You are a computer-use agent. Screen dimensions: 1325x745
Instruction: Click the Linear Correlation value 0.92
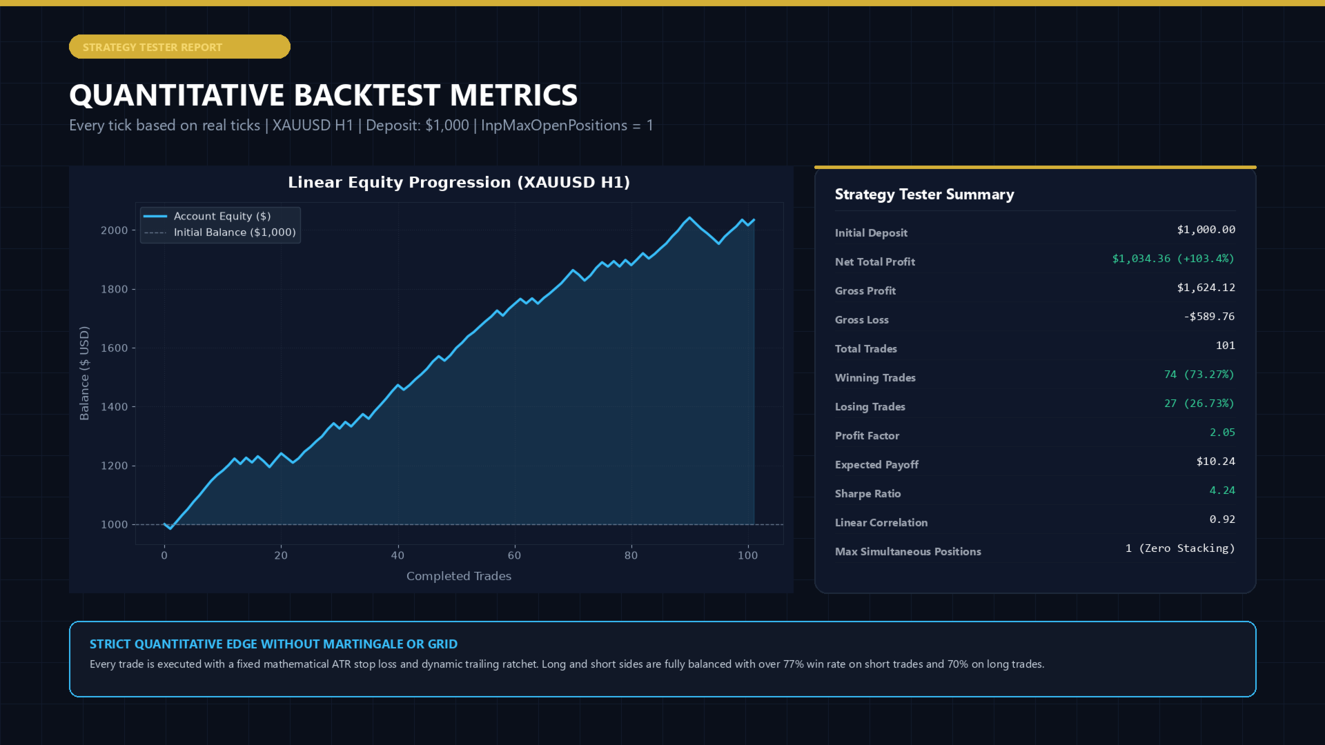[x=1222, y=519]
